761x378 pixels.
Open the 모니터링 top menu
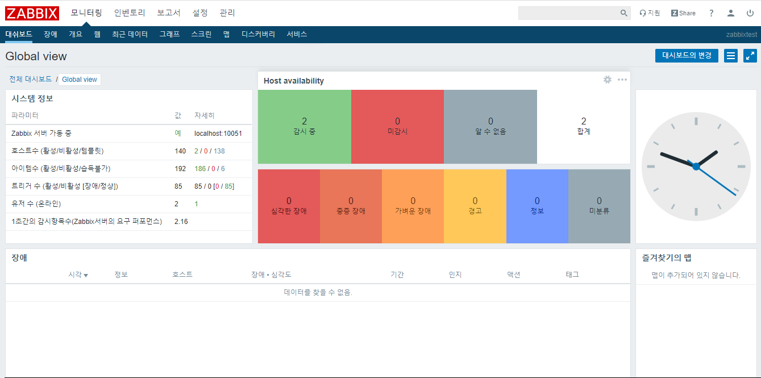point(86,13)
